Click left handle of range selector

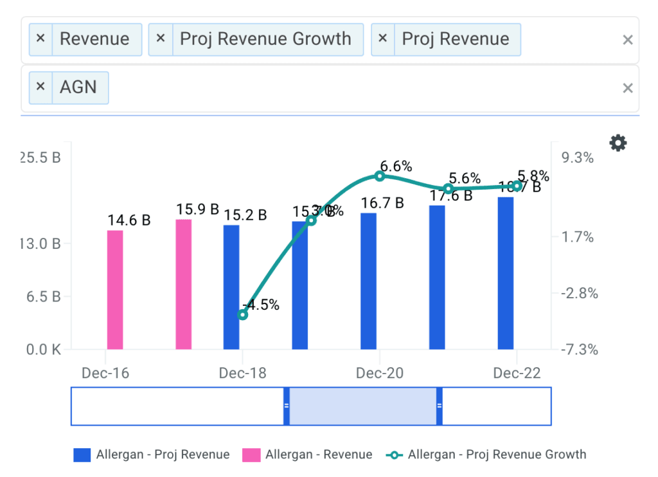287,406
